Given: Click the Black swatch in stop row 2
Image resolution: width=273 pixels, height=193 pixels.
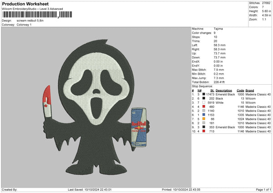Looking at the screenshot, I should [x=204, y=98].
